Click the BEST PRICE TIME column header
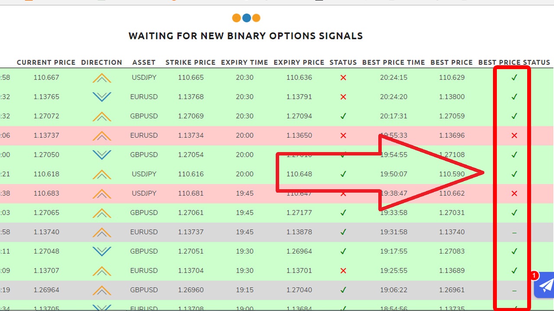The width and height of the screenshot is (554, 311). [394, 63]
